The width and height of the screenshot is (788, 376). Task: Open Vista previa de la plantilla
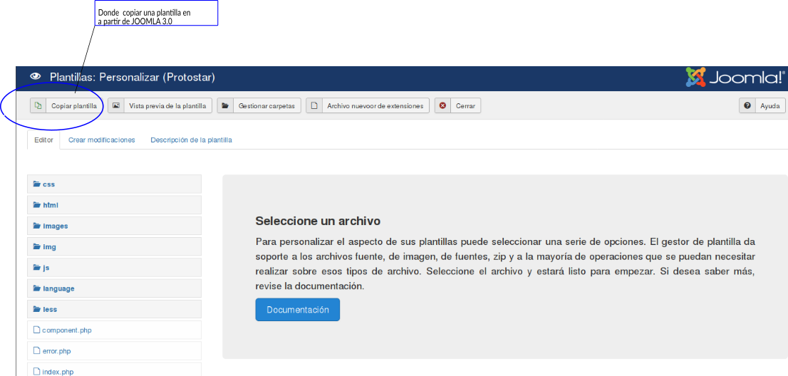click(x=160, y=106)
